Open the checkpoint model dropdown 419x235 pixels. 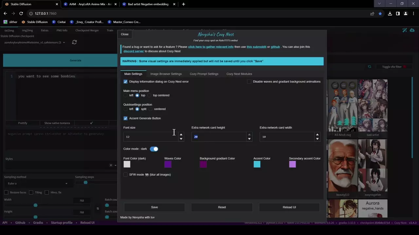click(x=64, y=42)
